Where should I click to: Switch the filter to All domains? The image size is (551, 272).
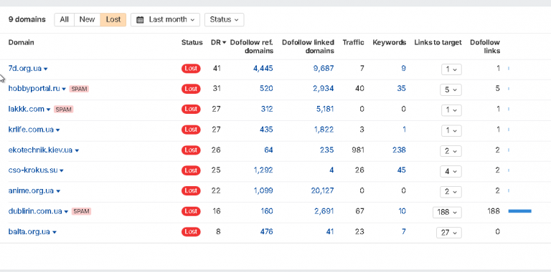pos(64,19)
